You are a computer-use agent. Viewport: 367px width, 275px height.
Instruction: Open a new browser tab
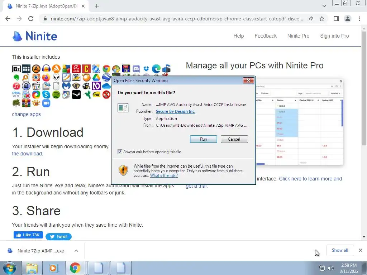click(x=97, y=6)
